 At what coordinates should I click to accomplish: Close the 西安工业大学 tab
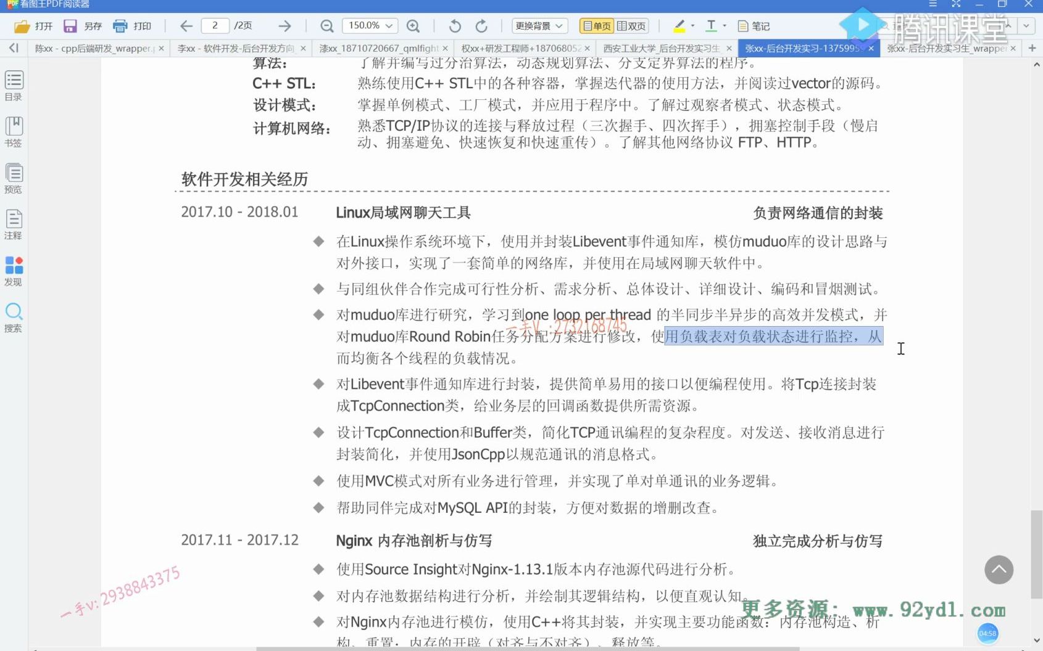pos(729,48)
